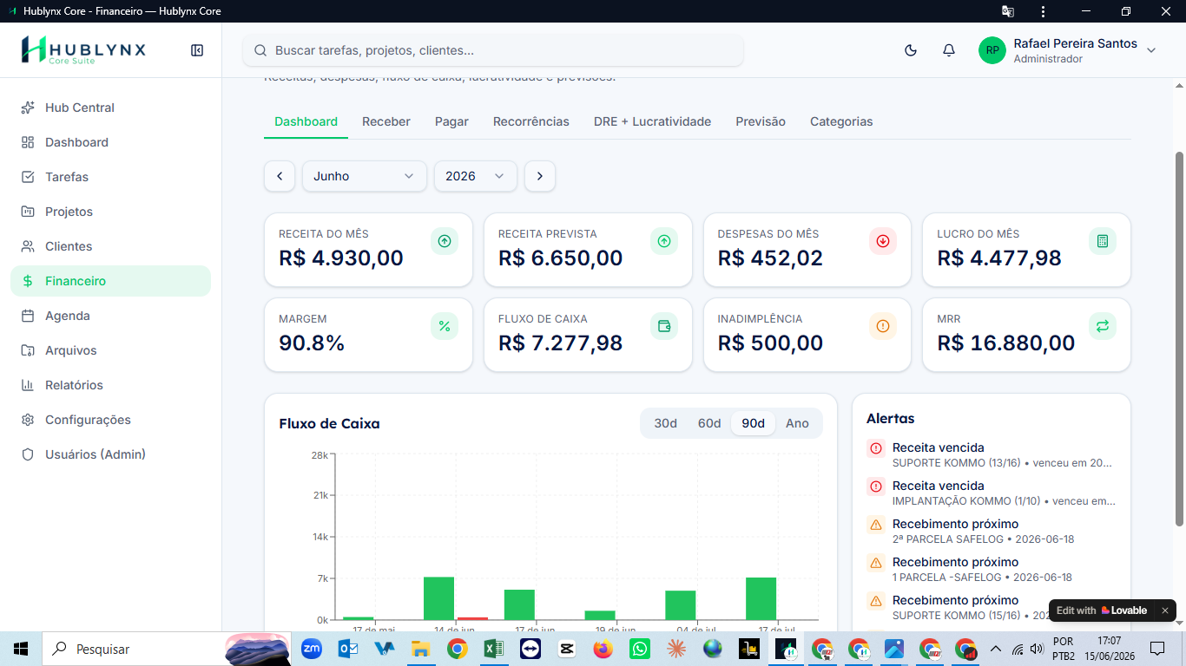The width and height of the screenshot is (1186, 666).
Task: Click the Hublynx Core Suite logo
Action: click(83, 49)
